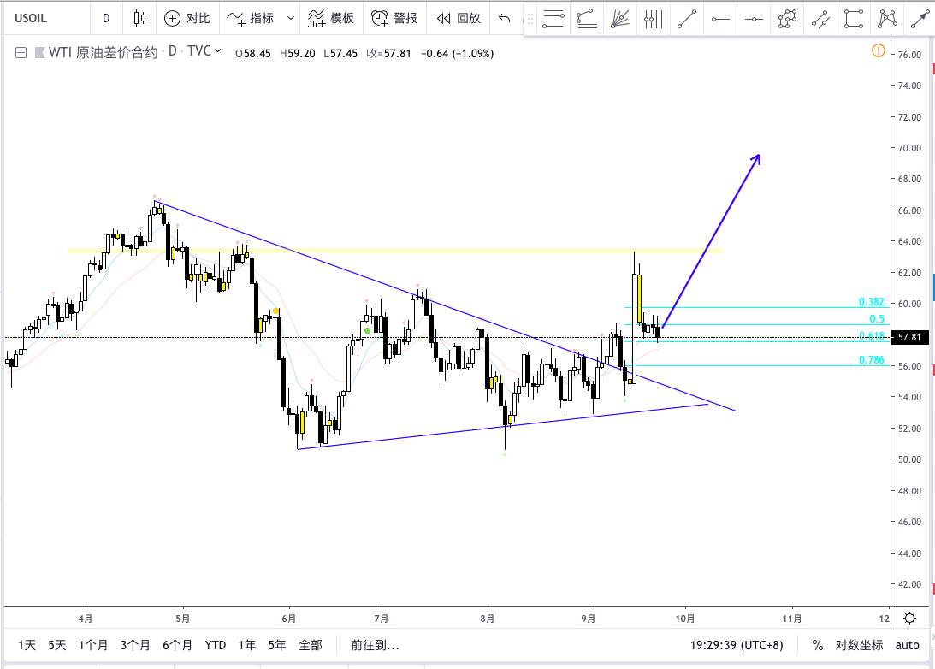Collapse the chart legend with plus box icon

point(21,53)
